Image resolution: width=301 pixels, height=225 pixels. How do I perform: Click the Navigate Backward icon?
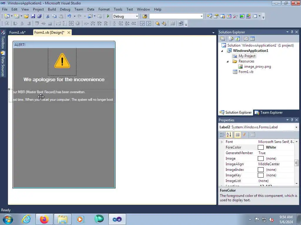point(90,16)
